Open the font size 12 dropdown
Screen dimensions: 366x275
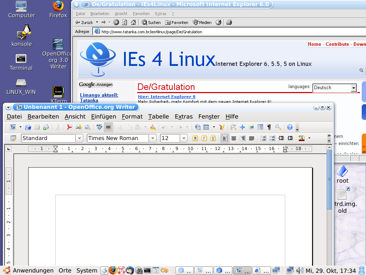[x=183, y=138]
